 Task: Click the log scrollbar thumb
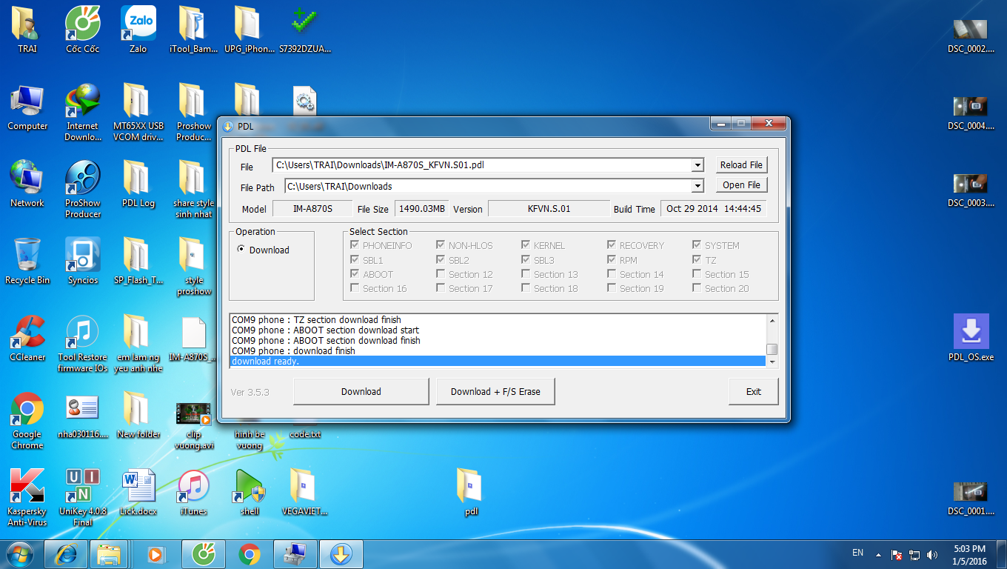click(772, 349)
